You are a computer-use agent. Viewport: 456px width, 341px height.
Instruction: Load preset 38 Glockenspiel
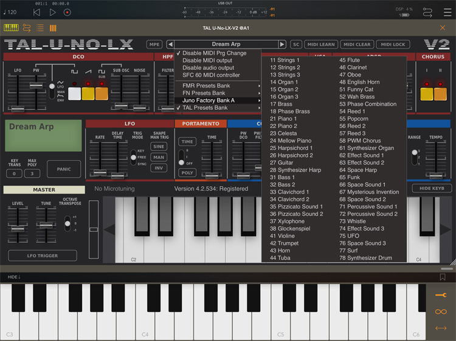pyautogui.click(x=290, y=228)
